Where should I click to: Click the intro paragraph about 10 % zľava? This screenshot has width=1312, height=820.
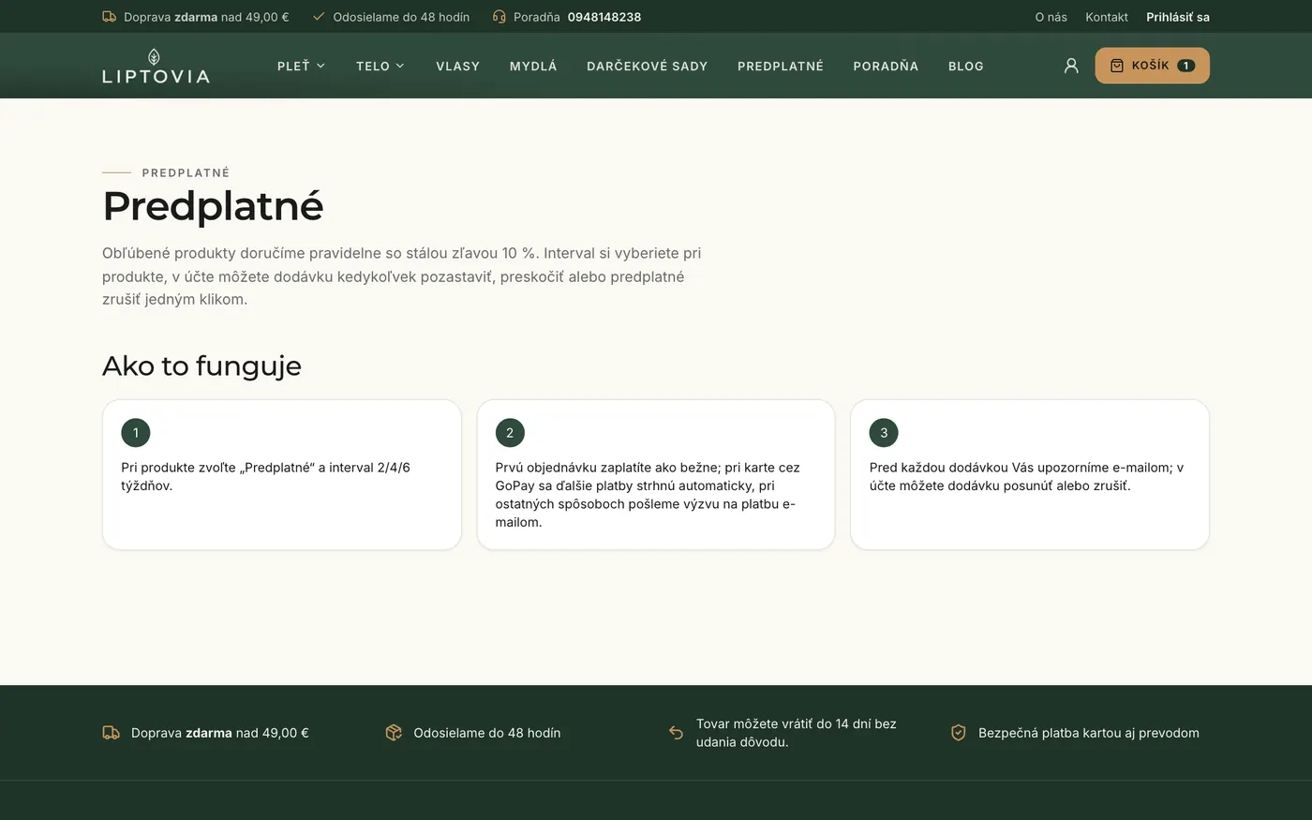pyautogui.click(x=402, y=276)
